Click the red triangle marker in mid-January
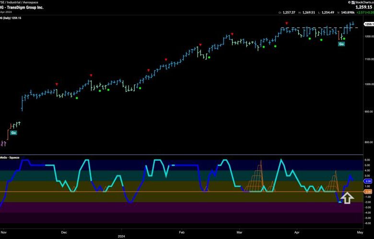Image resolution: width=374 pixels, height=239 pixels. click(x=148, y=70)
